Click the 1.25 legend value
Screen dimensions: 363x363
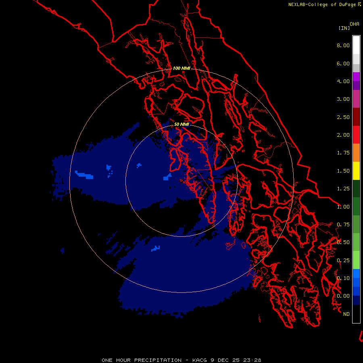click(x=343, y=189)
